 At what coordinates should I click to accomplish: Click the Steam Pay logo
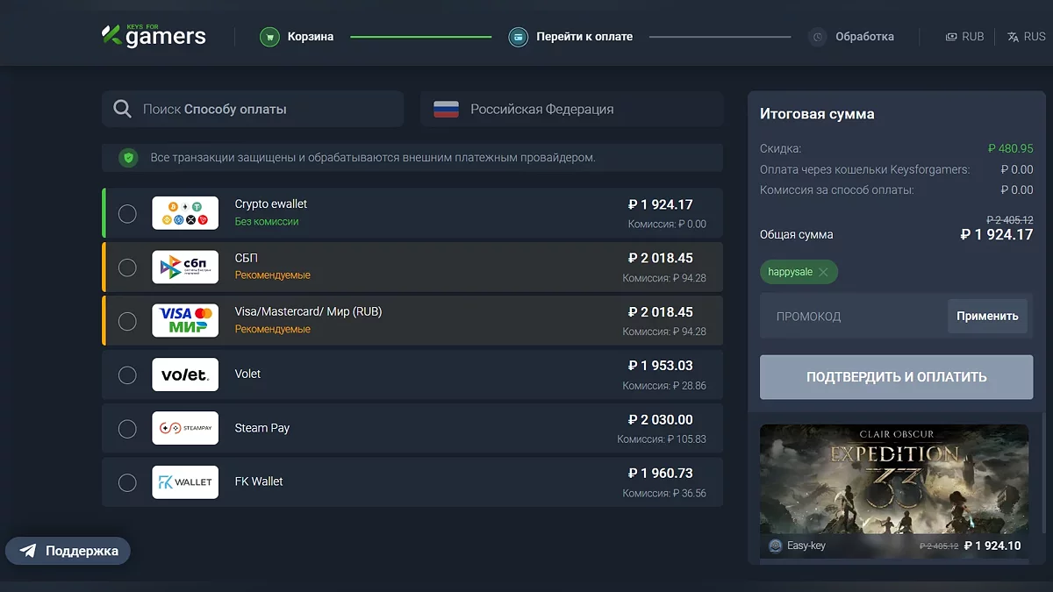pyautogui.click(x=185, y=428)
